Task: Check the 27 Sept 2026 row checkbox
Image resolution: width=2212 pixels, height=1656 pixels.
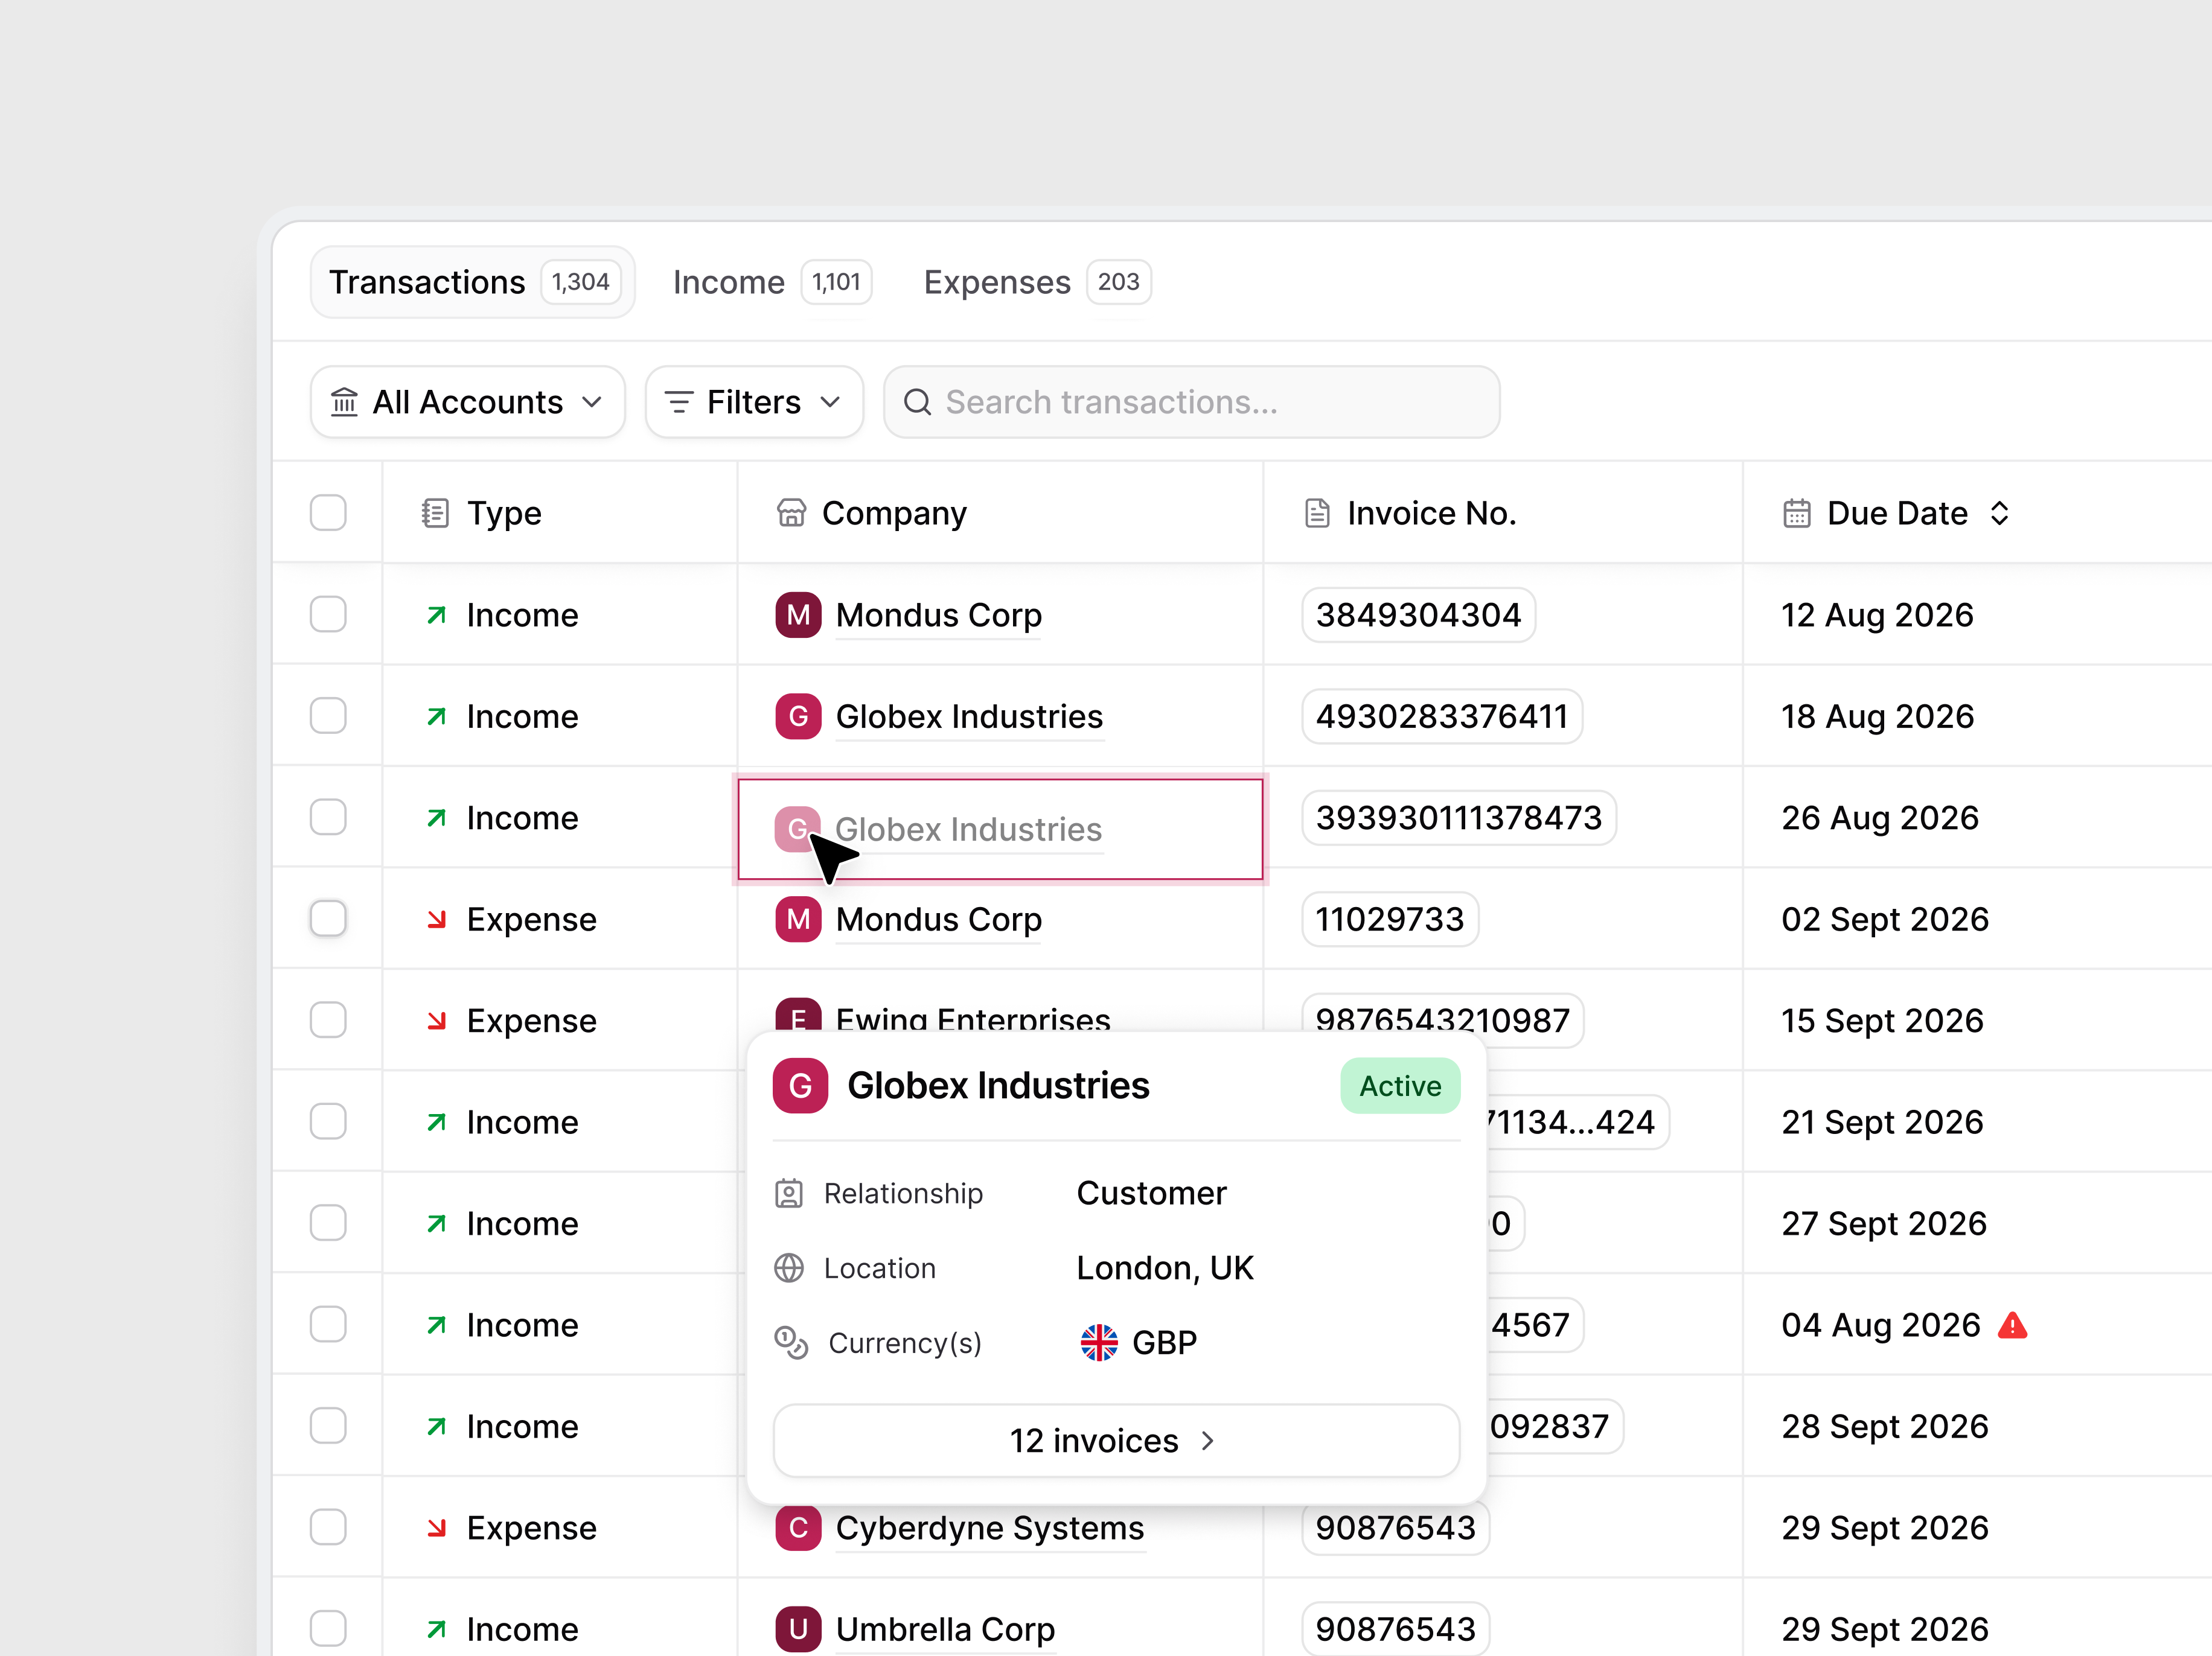Action: coord(328,1222)
